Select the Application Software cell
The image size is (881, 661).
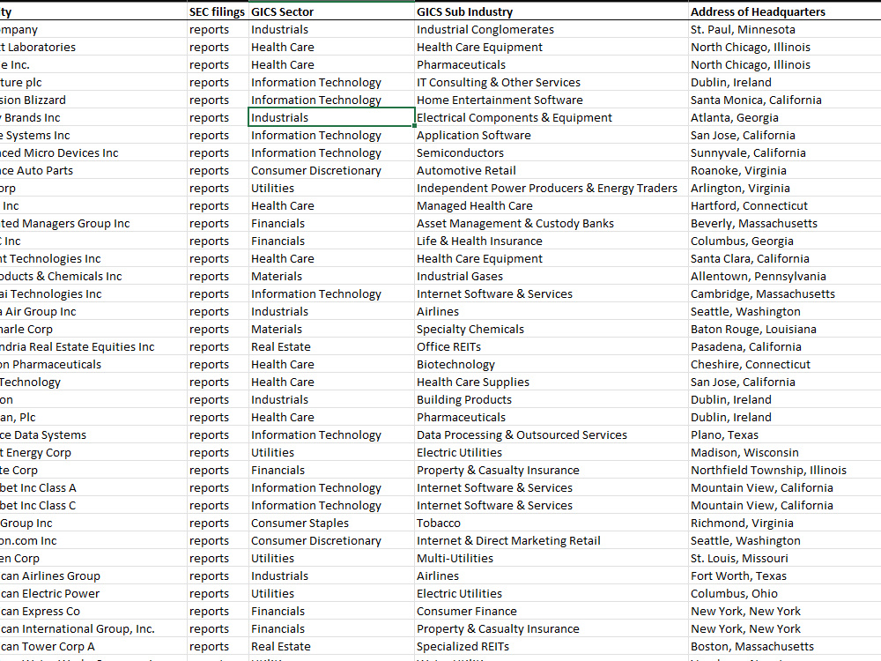[551, 135]
